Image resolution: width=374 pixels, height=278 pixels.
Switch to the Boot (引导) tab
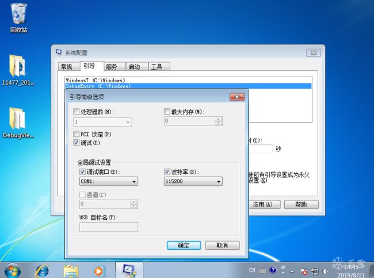pos(91,66)
